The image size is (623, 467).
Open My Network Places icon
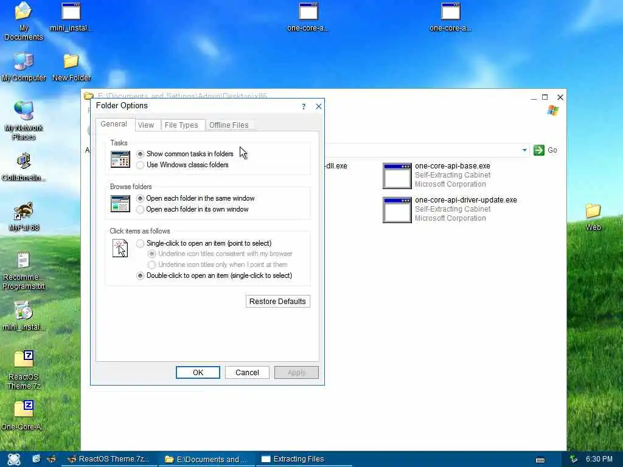coord(24,120)
